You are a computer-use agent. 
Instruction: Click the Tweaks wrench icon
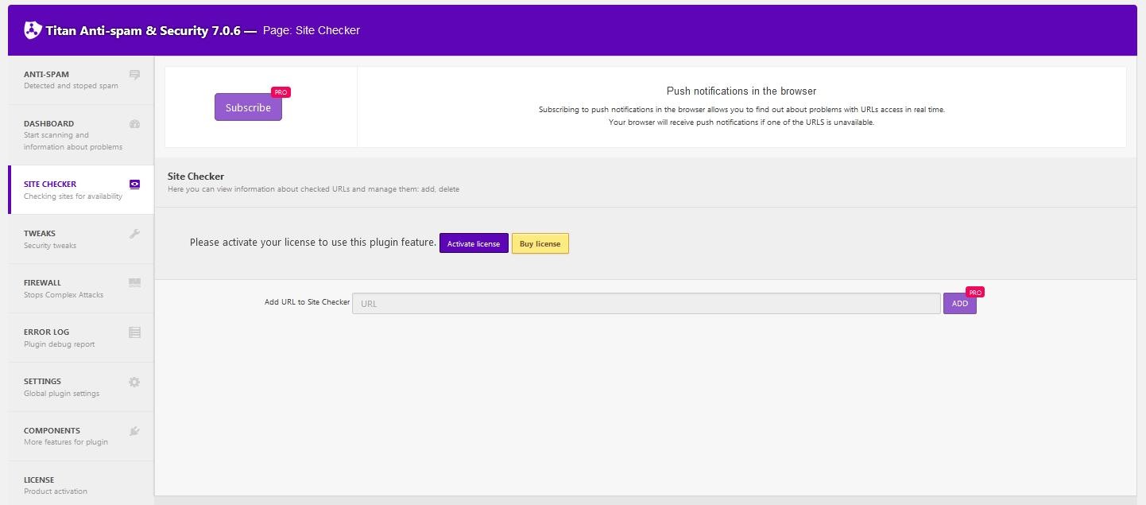pos(134,234)
